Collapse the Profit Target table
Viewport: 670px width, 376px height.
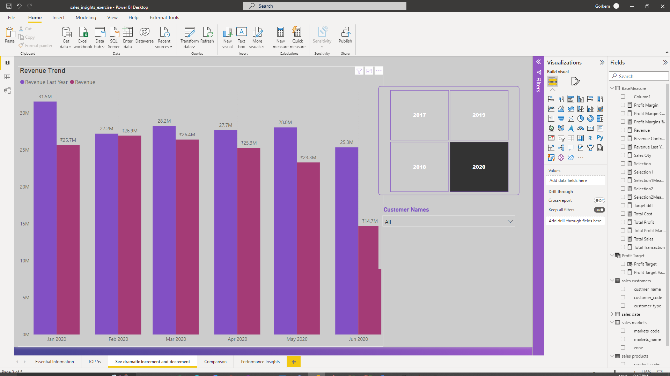tap(612, 255)
